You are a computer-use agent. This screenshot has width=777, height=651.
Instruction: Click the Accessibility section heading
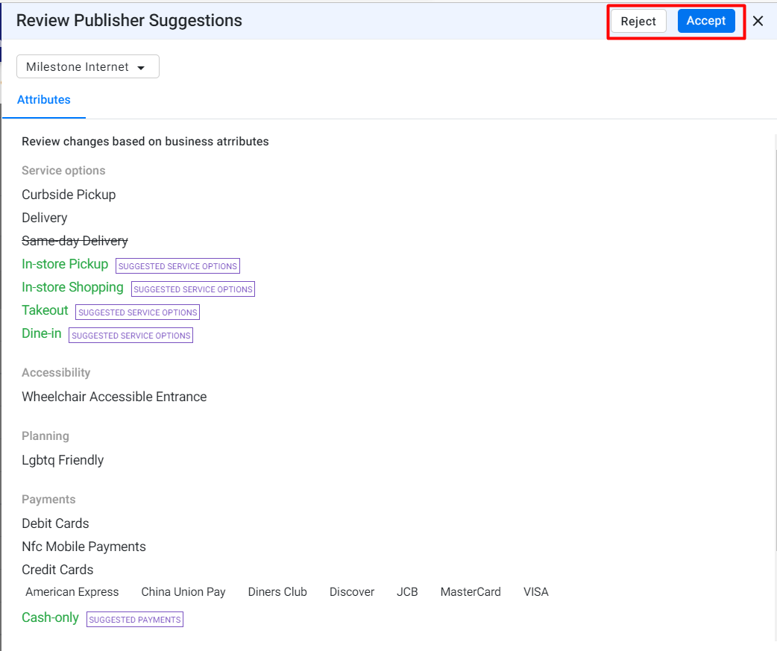56,373
